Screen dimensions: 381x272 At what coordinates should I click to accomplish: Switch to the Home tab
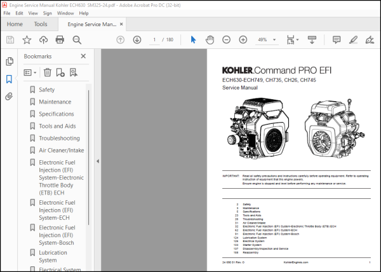[x=15, y=24]
